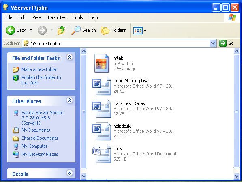Screen dimensions: 242x182
Task: Open the Back history dropdown arrow
Action: (x=31, y=30)
